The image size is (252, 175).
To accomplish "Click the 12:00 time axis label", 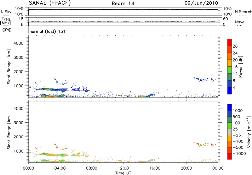I will (x=123, y=168).
